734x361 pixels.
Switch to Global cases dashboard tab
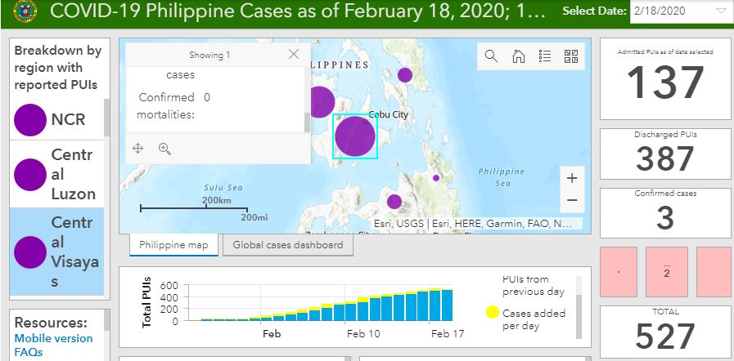pos(287,245)
